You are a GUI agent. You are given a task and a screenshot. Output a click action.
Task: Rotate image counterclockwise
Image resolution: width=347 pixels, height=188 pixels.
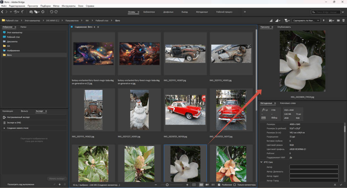point(52,12)
